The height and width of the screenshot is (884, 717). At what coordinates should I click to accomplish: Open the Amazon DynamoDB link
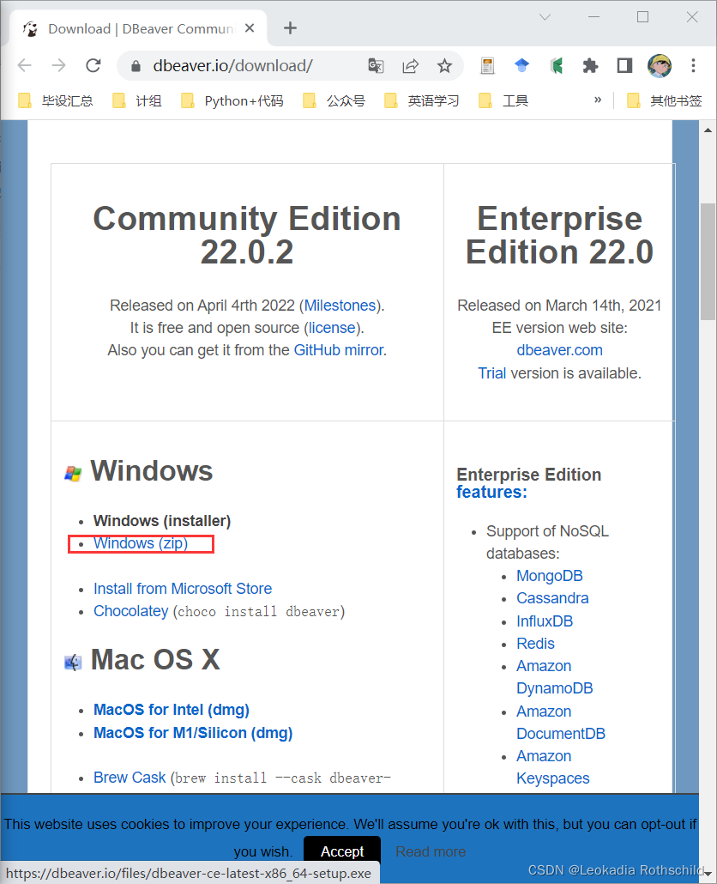pos(554,677)
